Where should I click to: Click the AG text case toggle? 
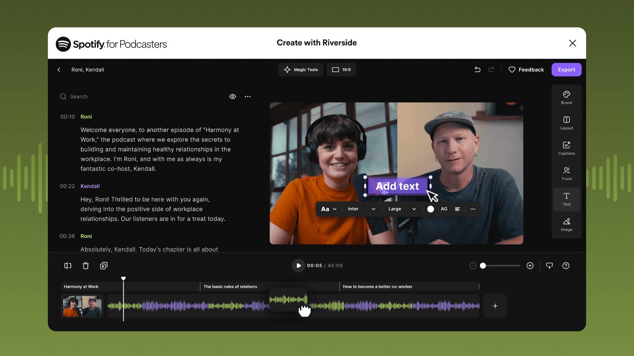pos(444,209)
